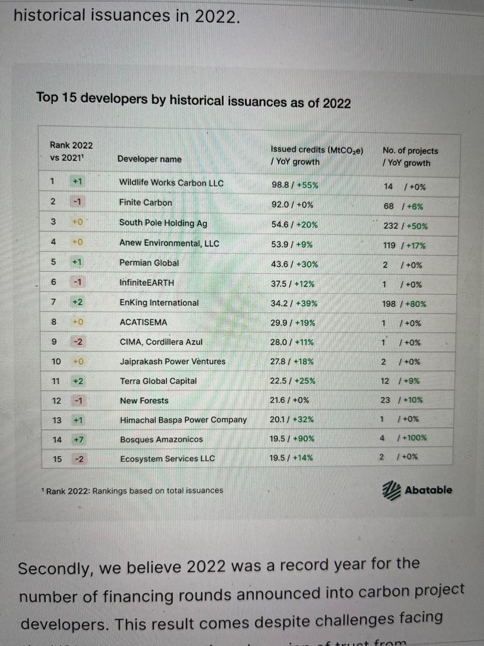The height and width of the screenshot is (646, 484).
Task: Click the '27.8 / +18%' issued credits cell
Action: pos(292,361)
